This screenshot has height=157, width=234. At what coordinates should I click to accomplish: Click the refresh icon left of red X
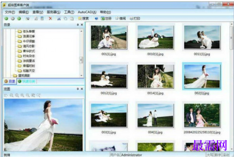(36, 19)
